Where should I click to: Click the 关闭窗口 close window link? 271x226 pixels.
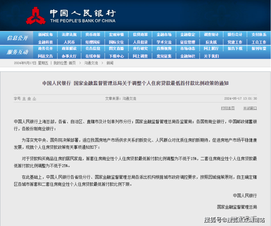pyautogui.click(x=250, y=108)
